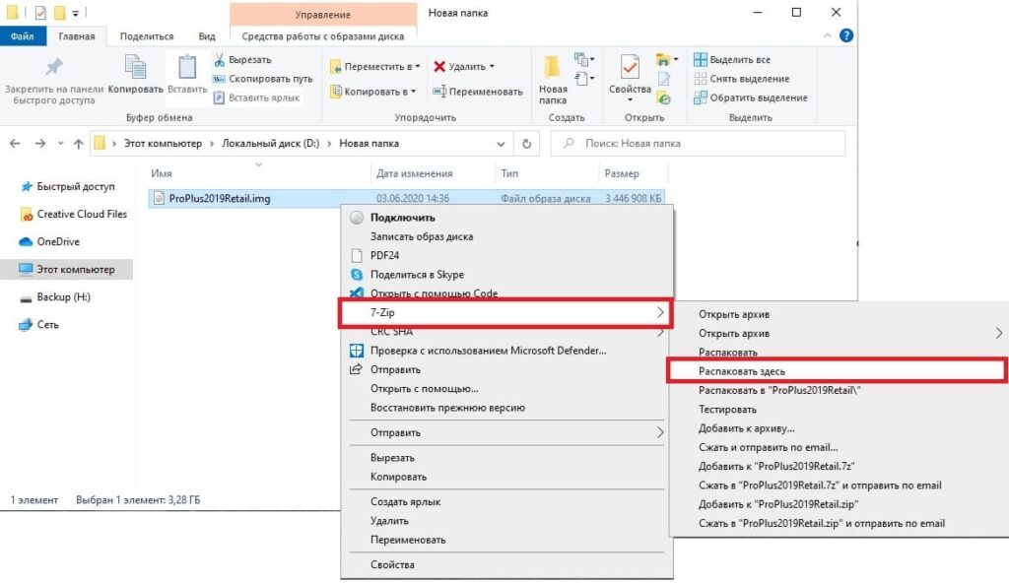
Task: Click Скопировать путь in the ribbon
Action: click(x=263, y=79)
